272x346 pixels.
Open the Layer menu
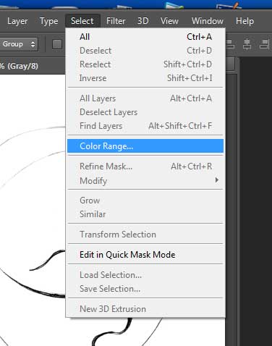coord(17,21)
